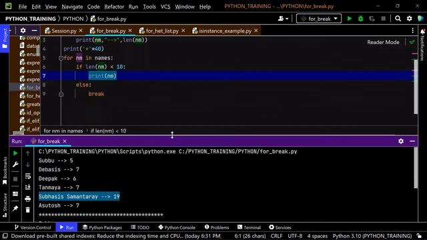The width and height of the screenshot is (427, 240).
Task: Toggle scroll to end in Run console
Action: 28,187
